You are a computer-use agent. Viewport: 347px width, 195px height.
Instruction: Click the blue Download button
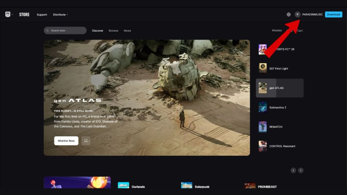click(333, 14)
